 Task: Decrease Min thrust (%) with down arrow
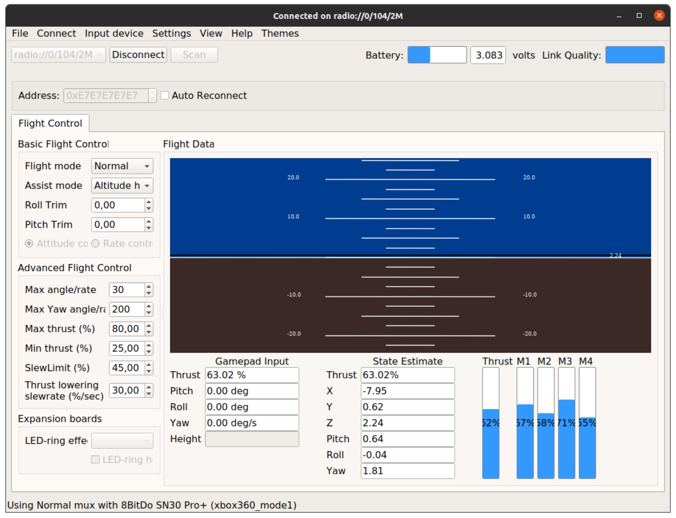pos(149,352)
